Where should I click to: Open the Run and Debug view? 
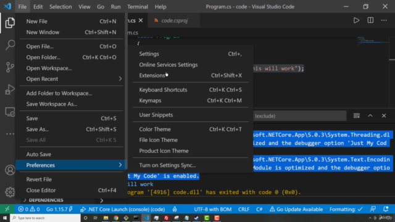[x=10, y=89]
